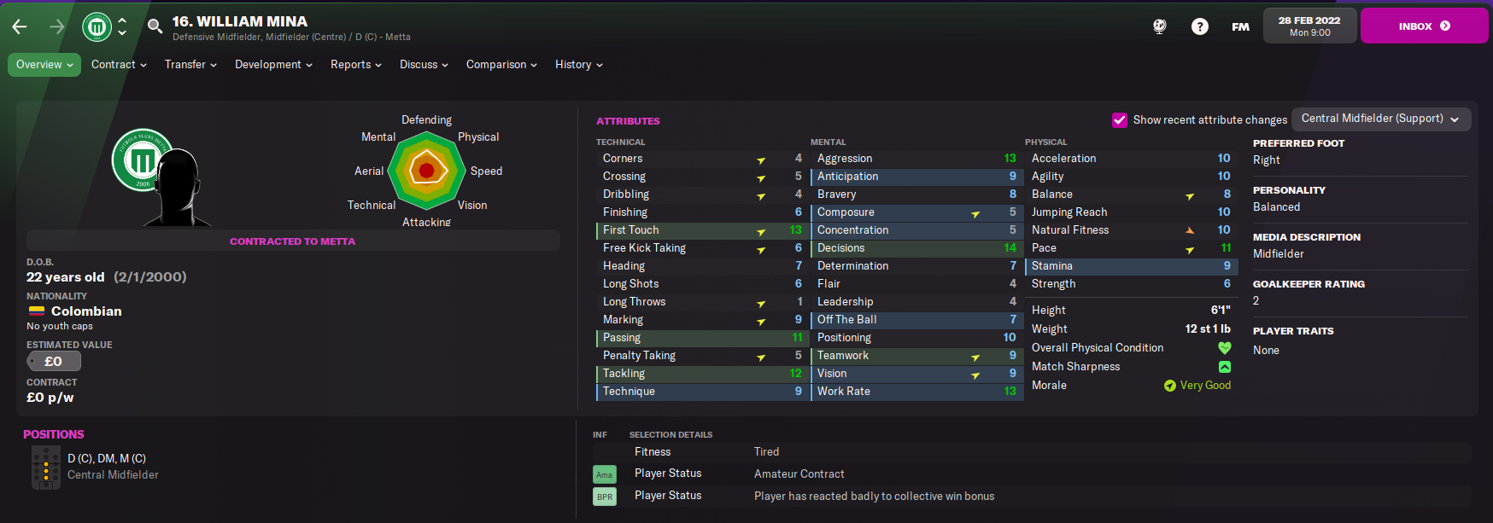Step through players with up-down arrows
Image resolution: width=1493 pixels, height=523 pixels.
pyautogui.click(x=122, y=26)
